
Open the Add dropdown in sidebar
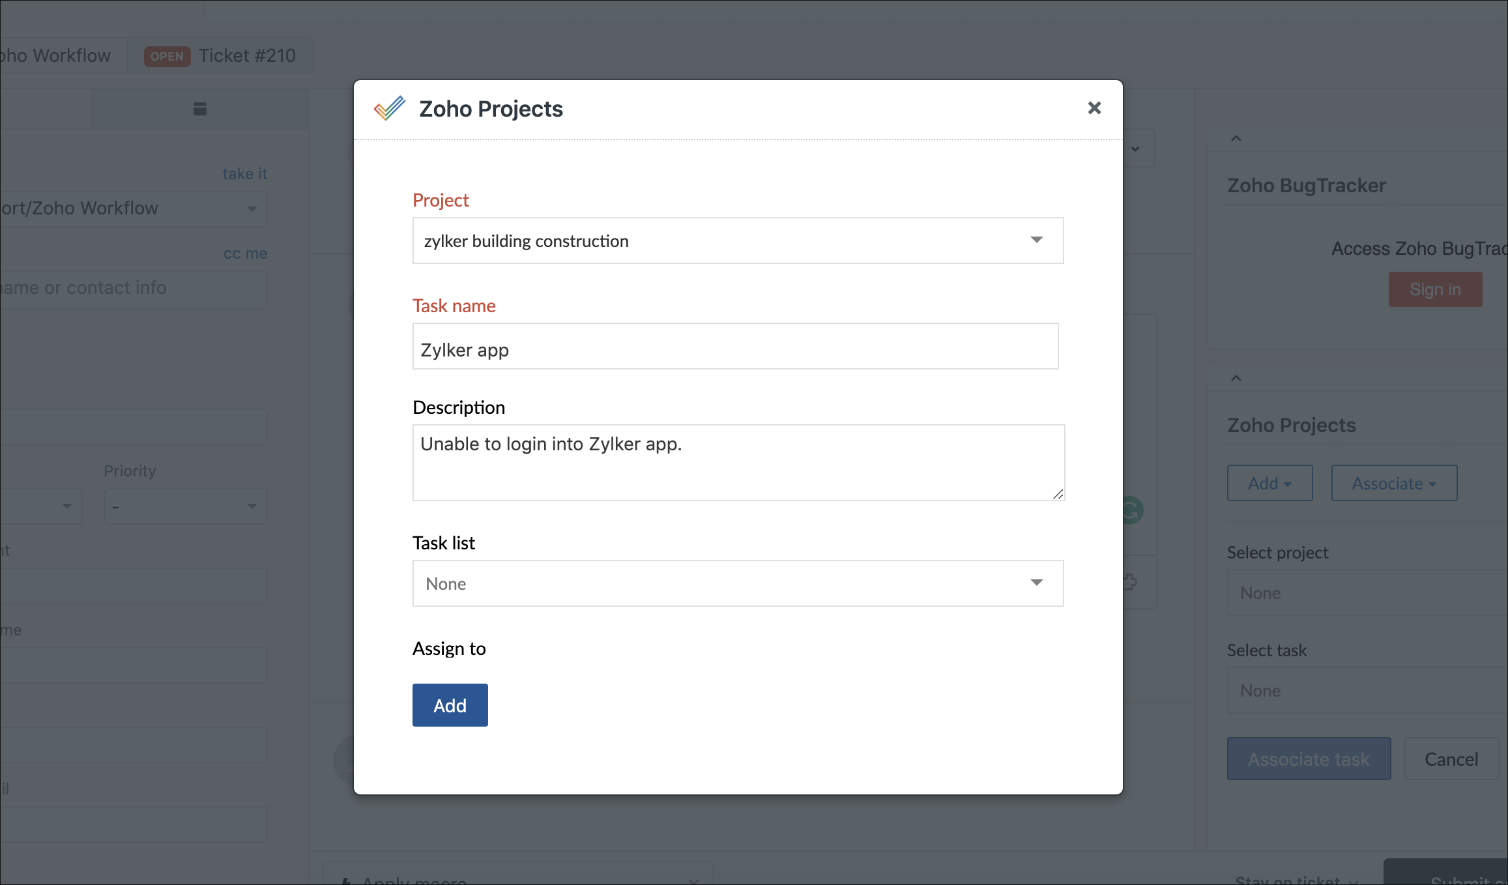coord(1269,484)
